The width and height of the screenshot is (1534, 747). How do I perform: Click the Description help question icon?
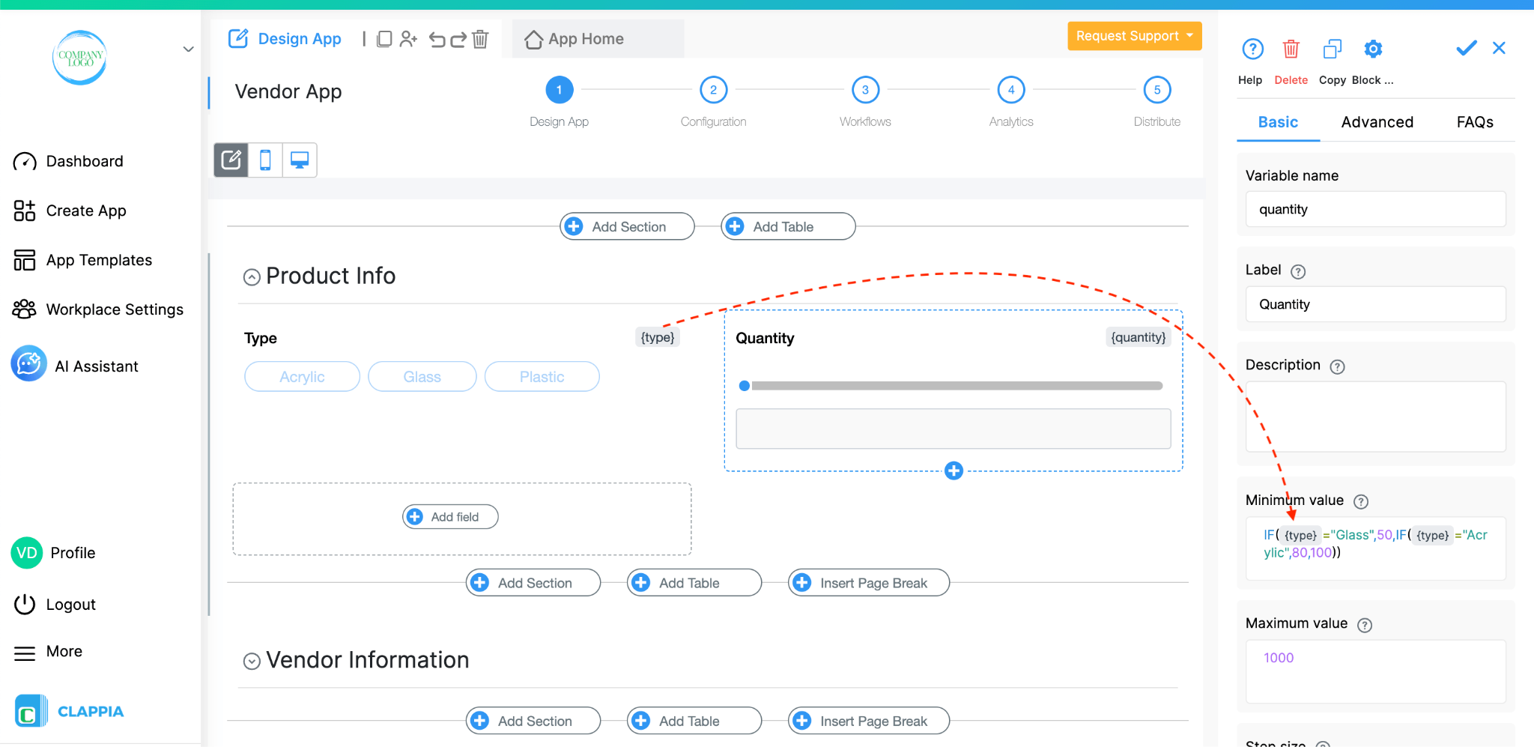click(1337, 366)
